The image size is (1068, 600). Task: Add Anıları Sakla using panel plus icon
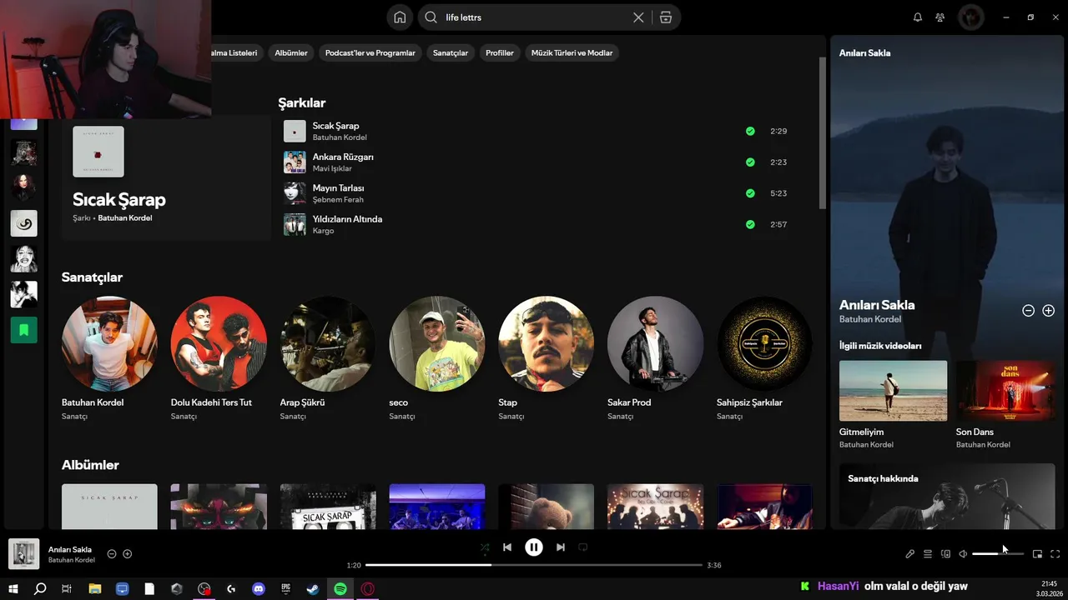[1049, 311]
